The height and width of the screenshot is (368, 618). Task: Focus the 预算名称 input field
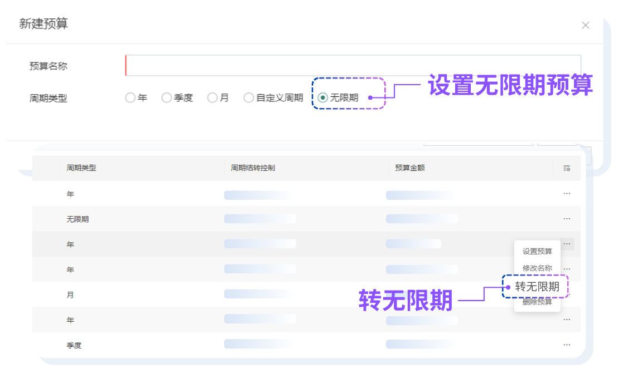(x=353, y=65)
